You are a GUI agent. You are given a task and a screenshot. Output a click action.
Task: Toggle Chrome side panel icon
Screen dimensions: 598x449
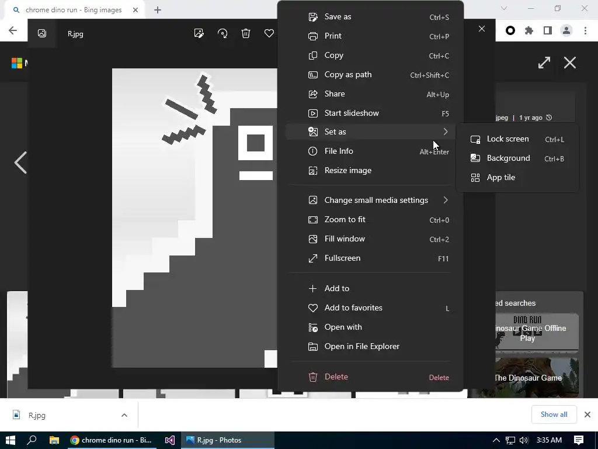pos(548,30)
